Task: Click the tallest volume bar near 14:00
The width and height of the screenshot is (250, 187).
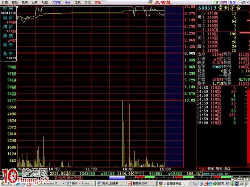Action: 122,134
